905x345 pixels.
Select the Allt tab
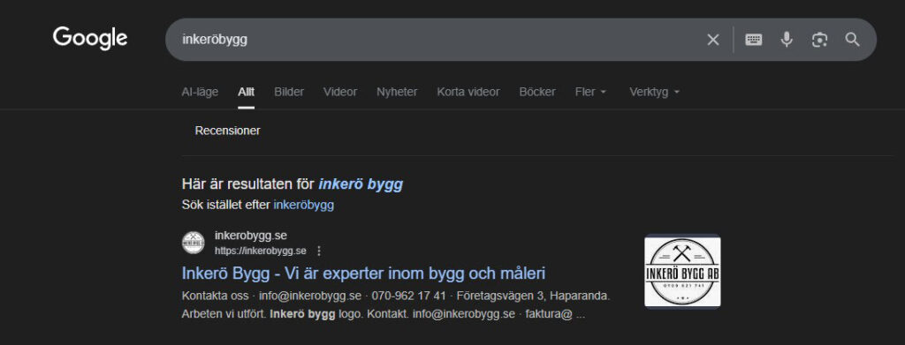coord(246,92)
